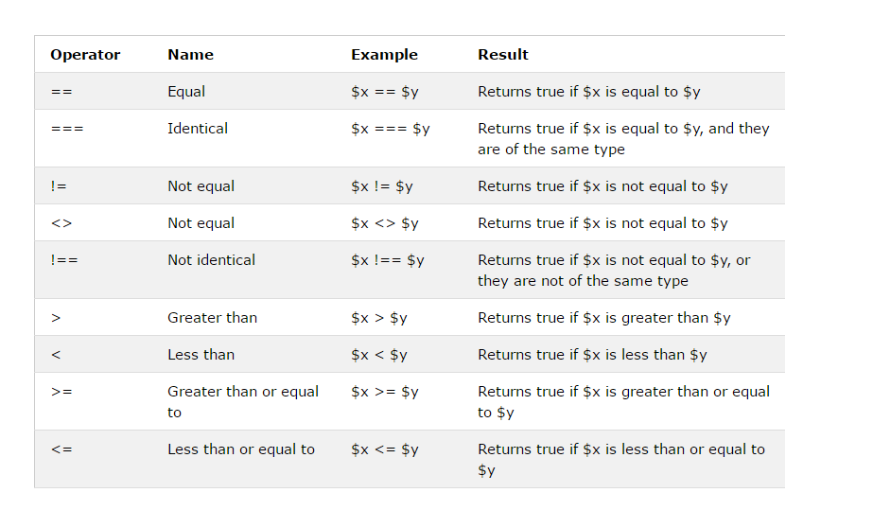Select the Result column header

[503, 55]
